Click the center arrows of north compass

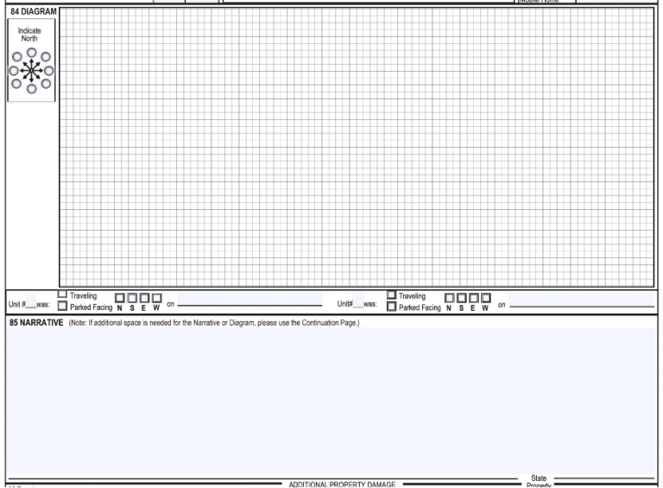click(x=31, y=70)
